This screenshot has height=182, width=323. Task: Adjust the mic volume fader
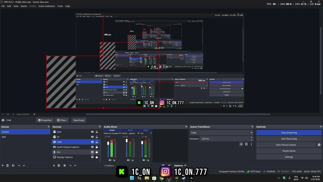click(142, 143)
